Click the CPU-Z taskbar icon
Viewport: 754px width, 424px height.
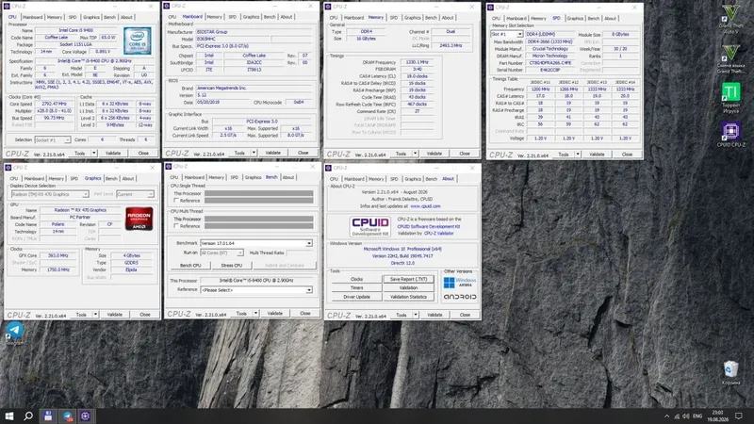click(86, 416)
